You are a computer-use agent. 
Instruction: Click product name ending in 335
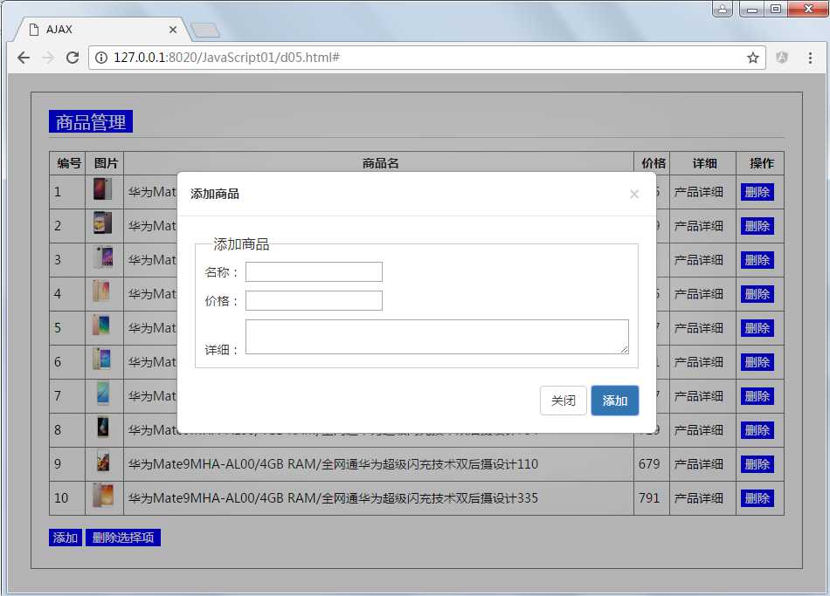point(333,498)
